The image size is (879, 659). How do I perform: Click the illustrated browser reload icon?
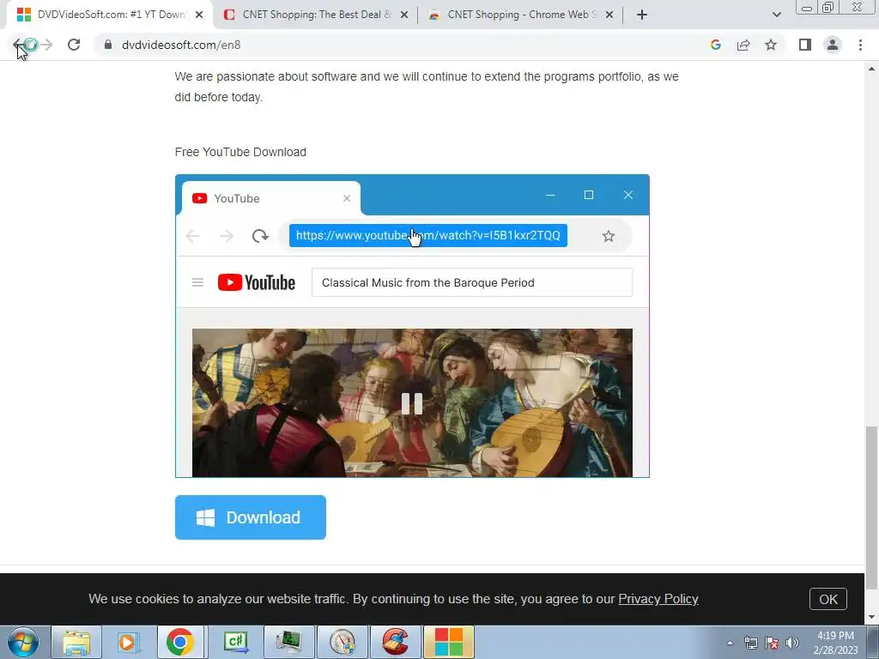click(x=260, y=236)
